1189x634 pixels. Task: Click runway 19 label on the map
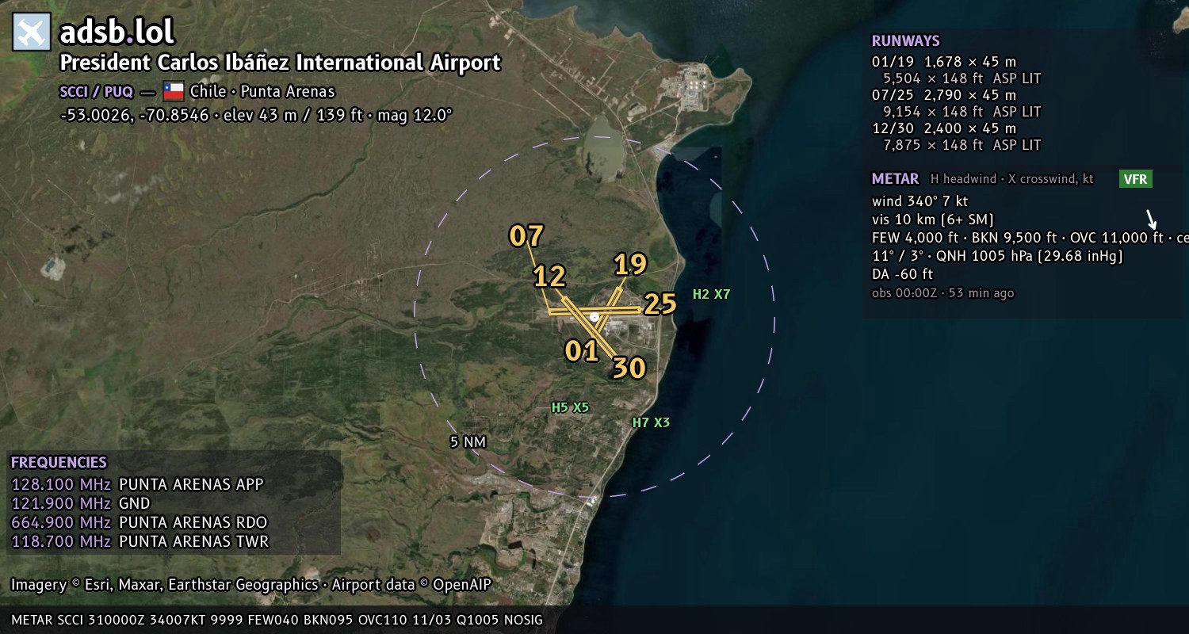click(630, 264)
